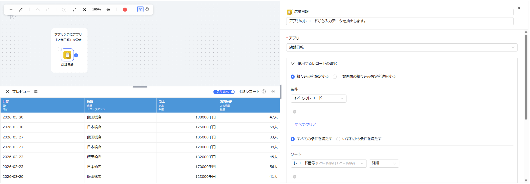
Task: Choose いずれかの条件を満たす option
Action: [338, 139]
